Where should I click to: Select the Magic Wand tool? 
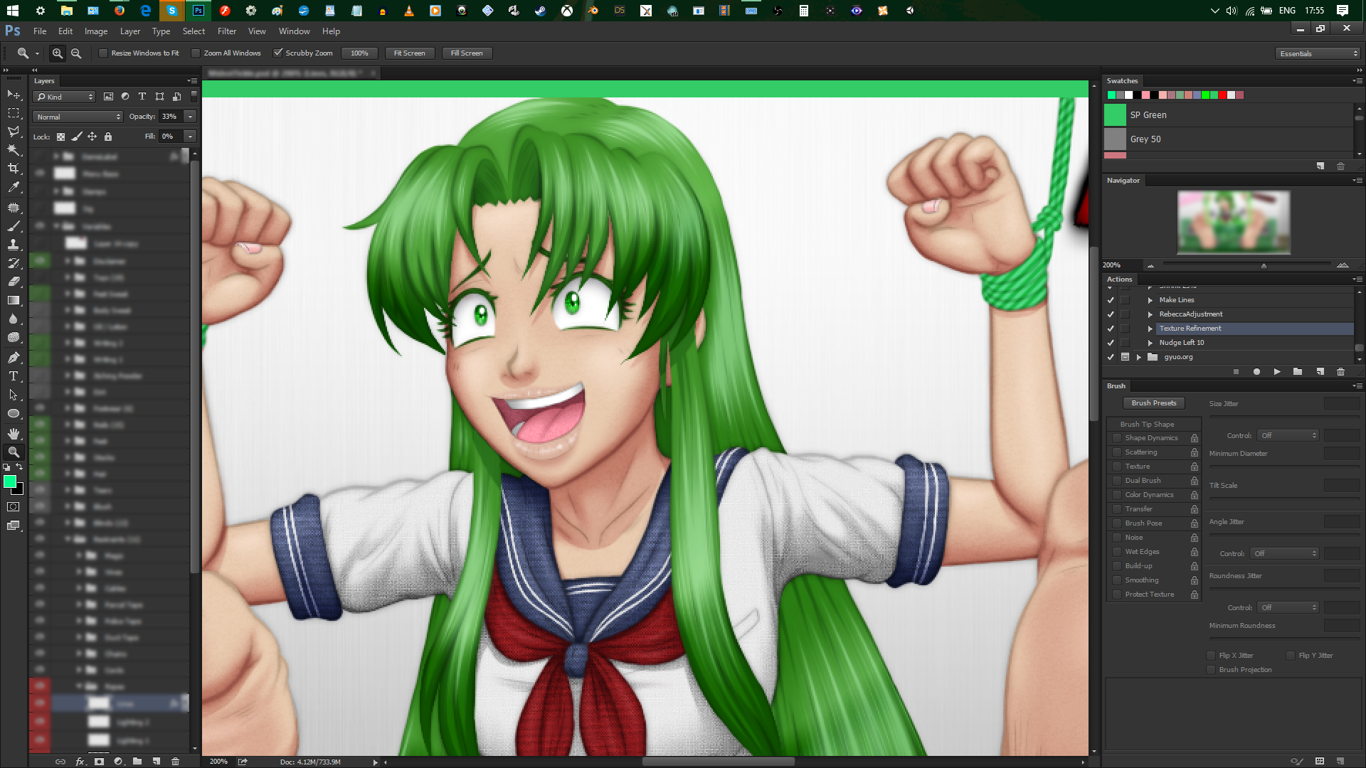coord(14,150)
